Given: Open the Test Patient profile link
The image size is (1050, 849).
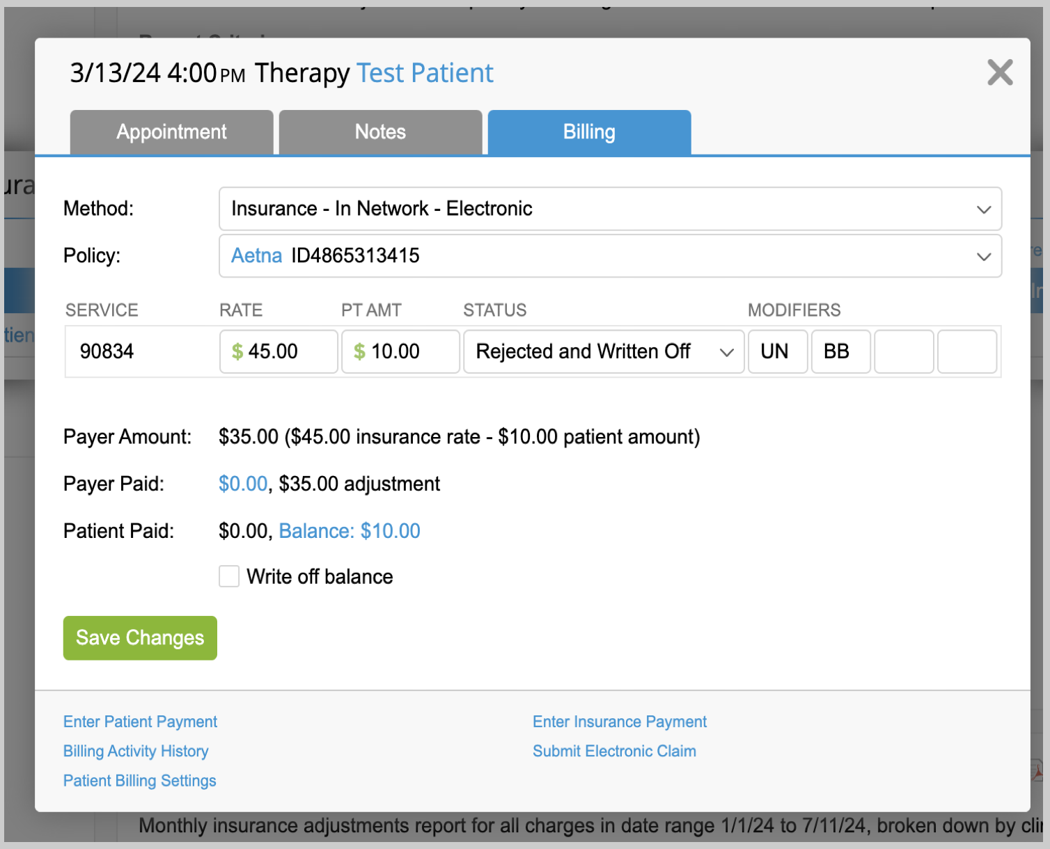Looking at the screenshot, I should (x=425, y=73).
